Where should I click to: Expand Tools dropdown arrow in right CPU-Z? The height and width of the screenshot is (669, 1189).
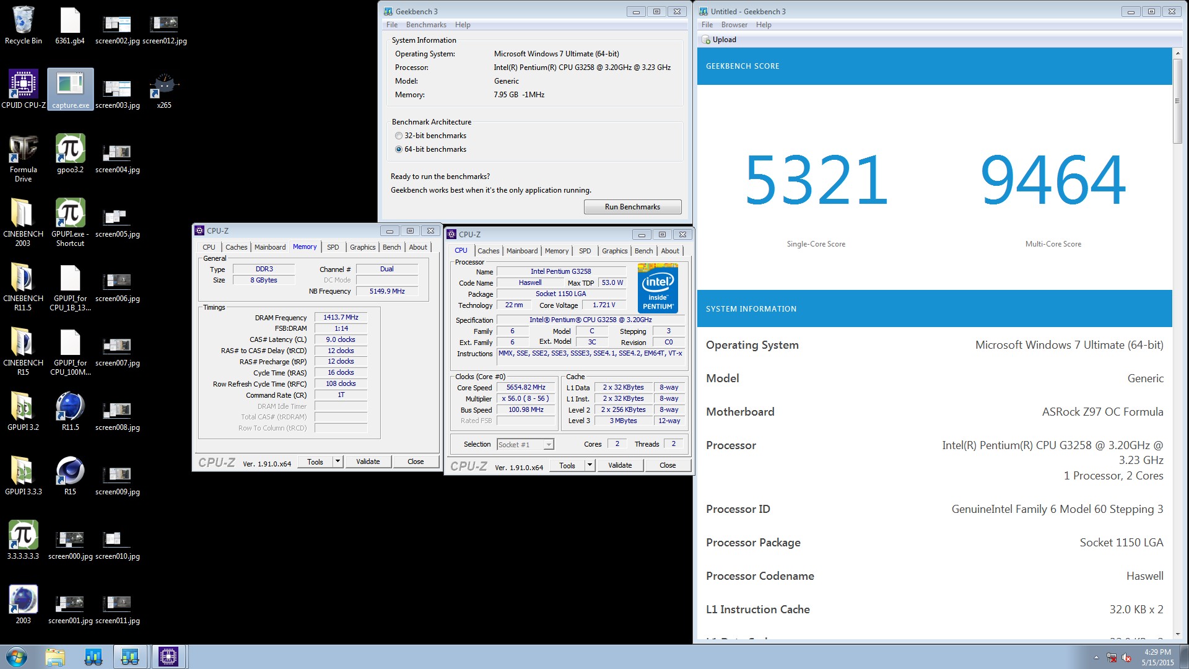pyautogui.click(x=590, y=465)
